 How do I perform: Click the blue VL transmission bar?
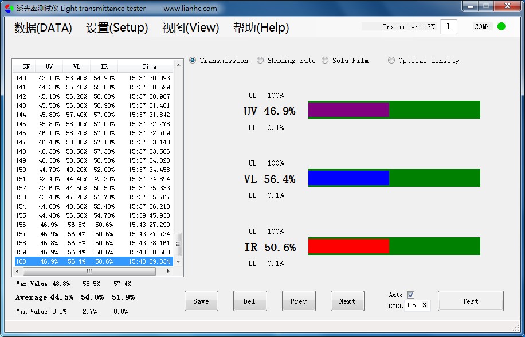click(348, 178)
